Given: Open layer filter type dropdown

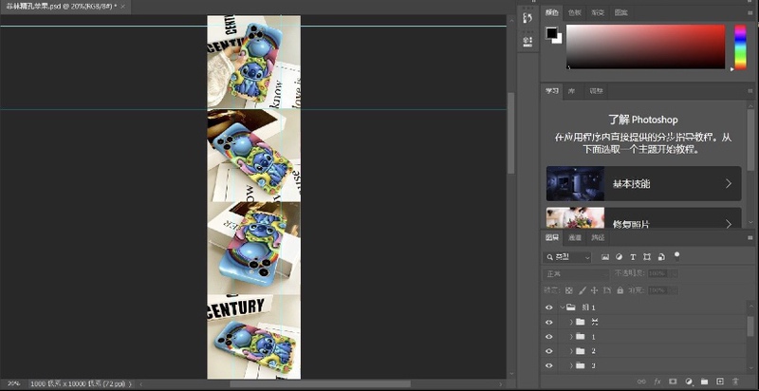Looking at the screenshot, I should (566, 257).
